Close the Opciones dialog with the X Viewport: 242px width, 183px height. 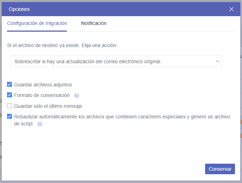[x=231, y=9]
